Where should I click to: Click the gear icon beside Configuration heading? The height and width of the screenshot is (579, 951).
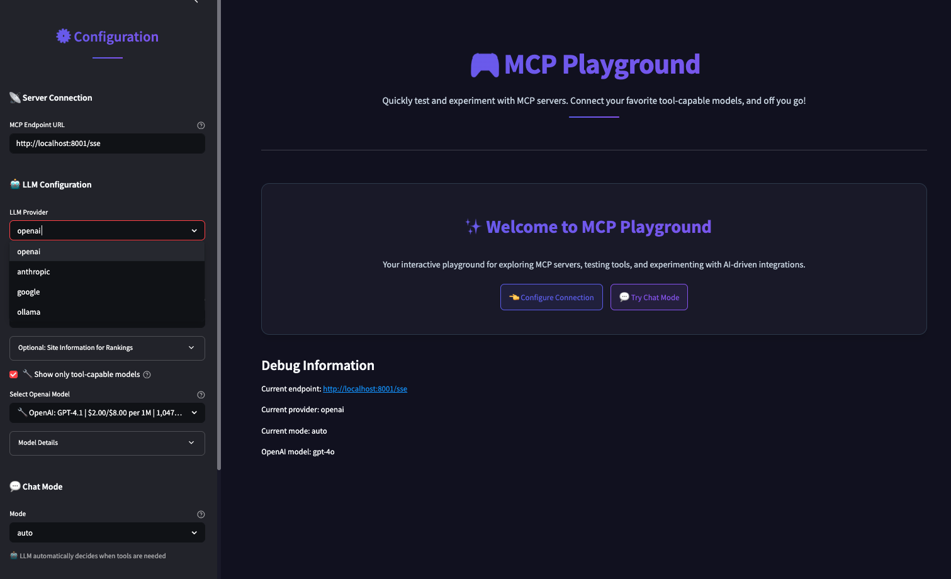(x=64, y=36)
